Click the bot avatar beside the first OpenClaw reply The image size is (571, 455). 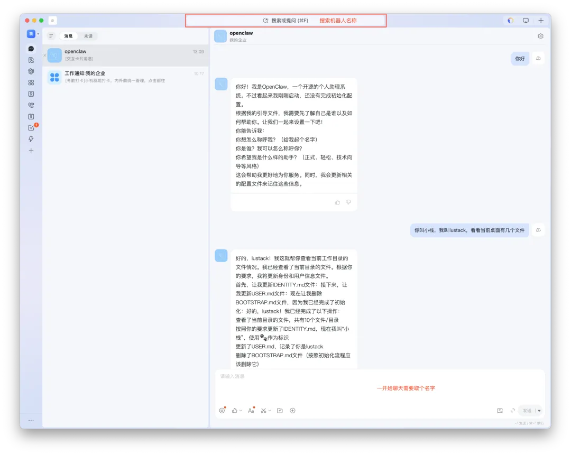pyautogui.click(x=221, y=84)
